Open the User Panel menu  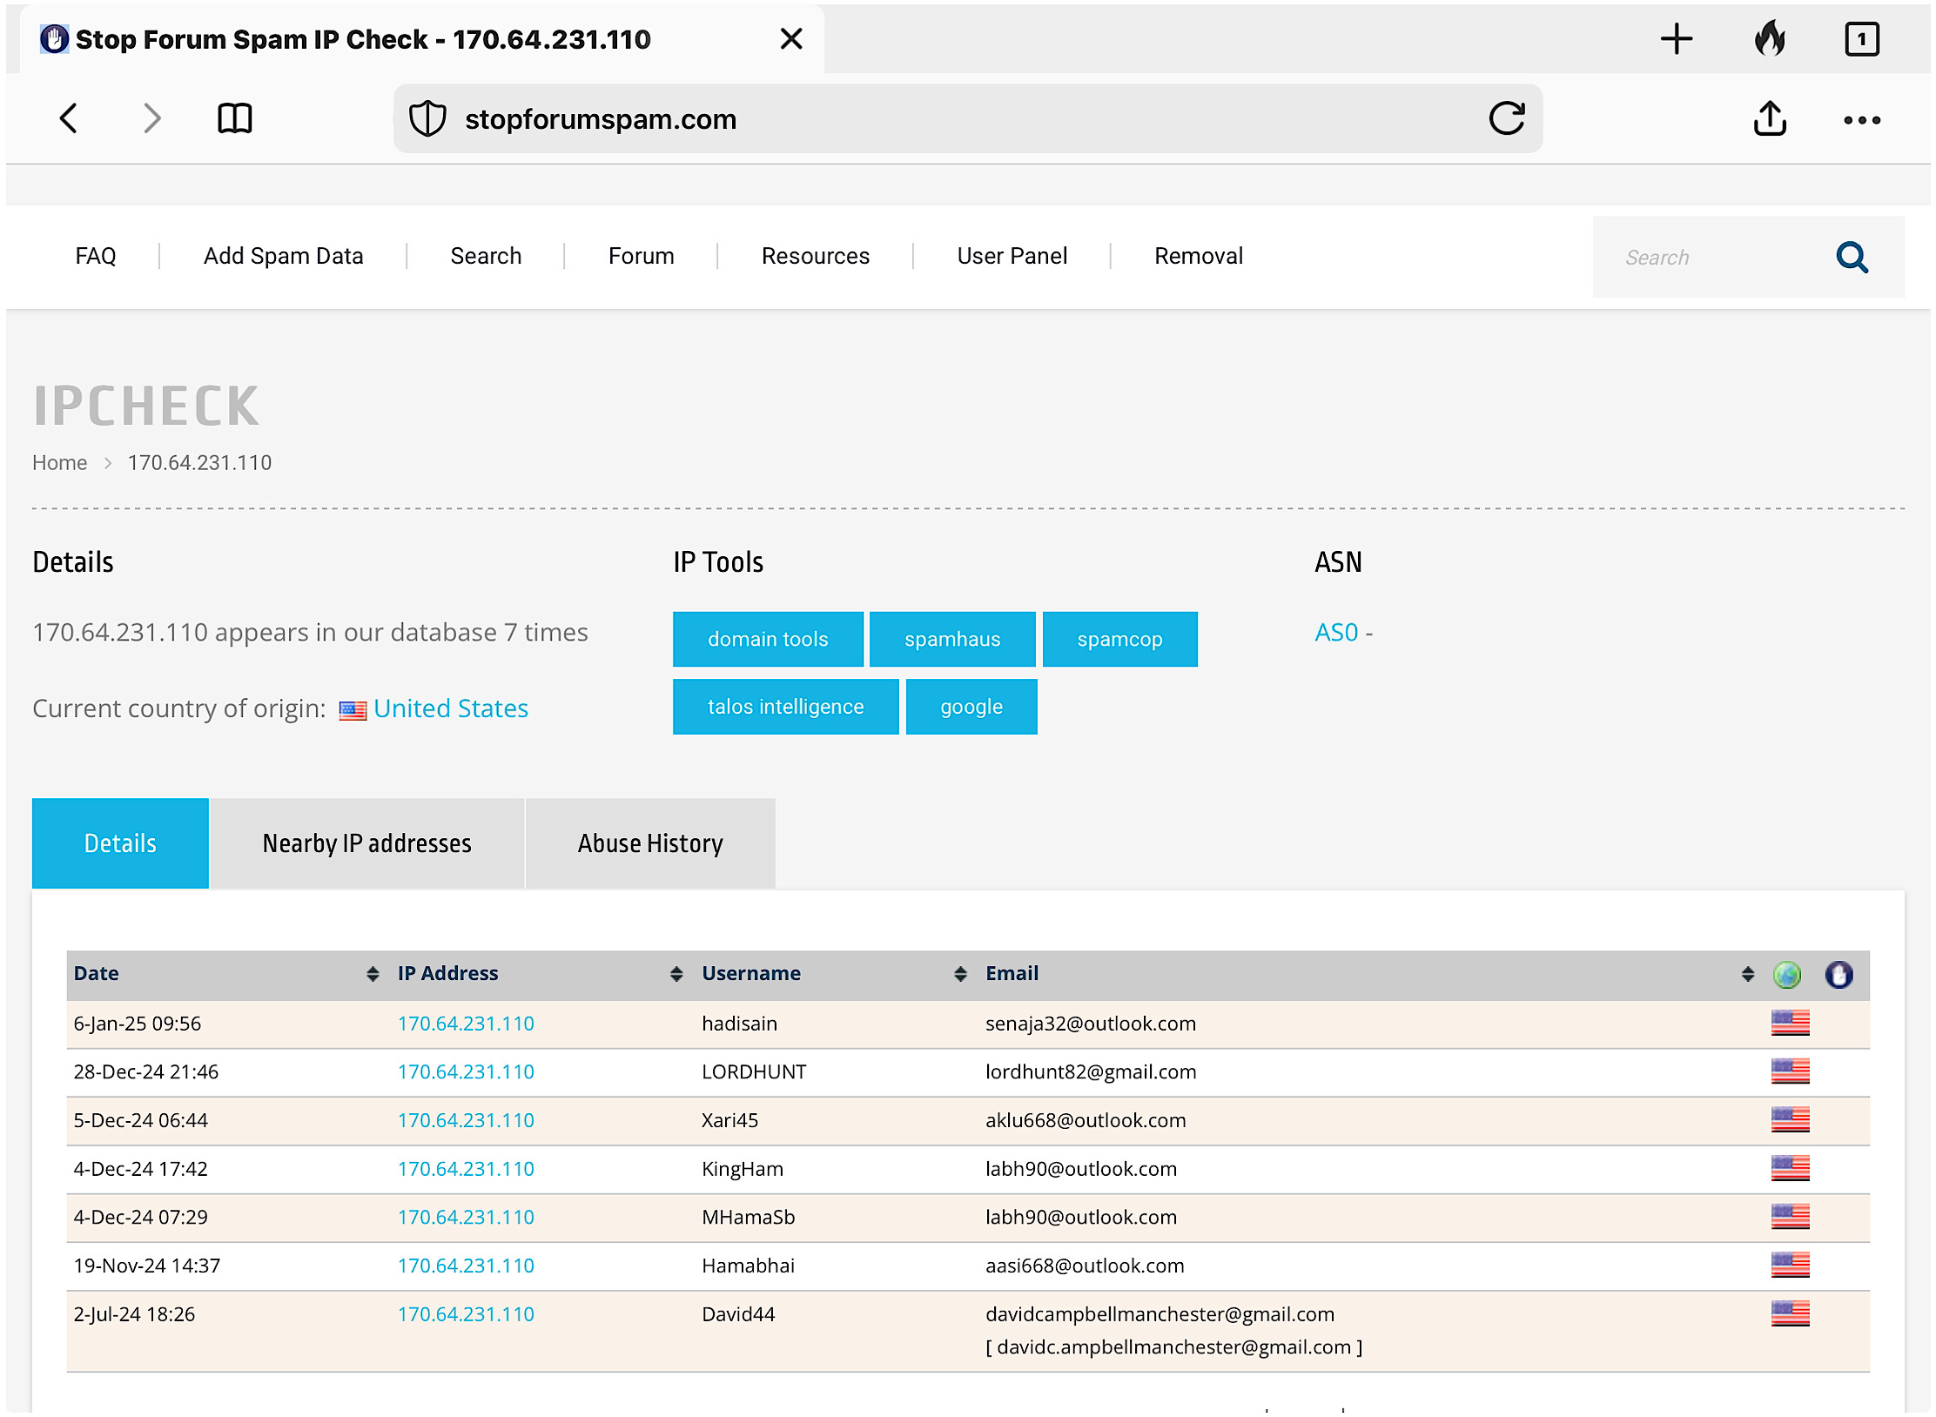pos(1012,256)
